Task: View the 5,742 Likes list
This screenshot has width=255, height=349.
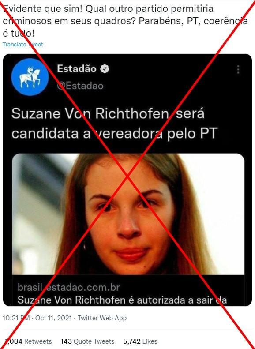Action: [x=140, y=341]
